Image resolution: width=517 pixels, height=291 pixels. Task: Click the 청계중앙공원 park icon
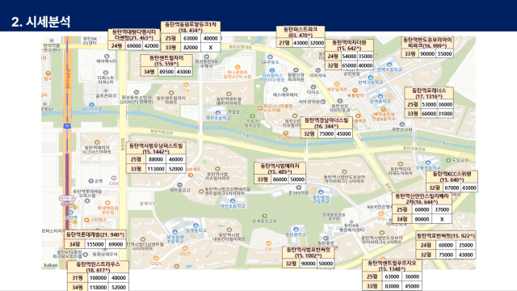pos(264,216)
